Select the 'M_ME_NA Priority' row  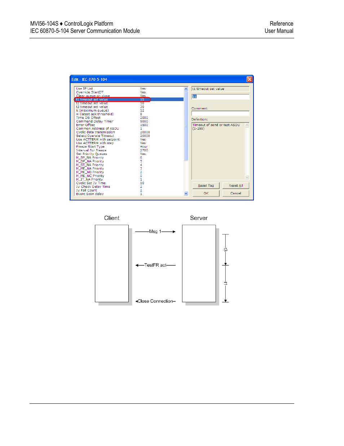[x=129, y=169]
